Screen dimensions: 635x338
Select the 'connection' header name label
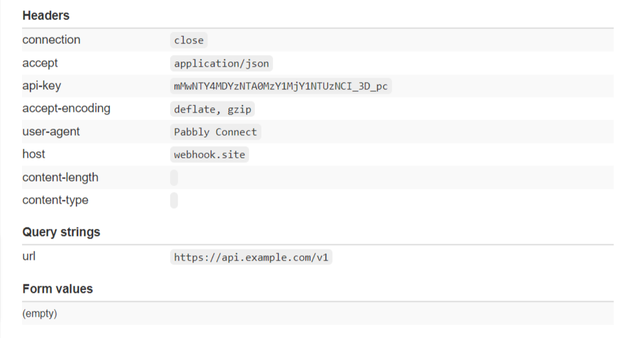pos(52,39)
